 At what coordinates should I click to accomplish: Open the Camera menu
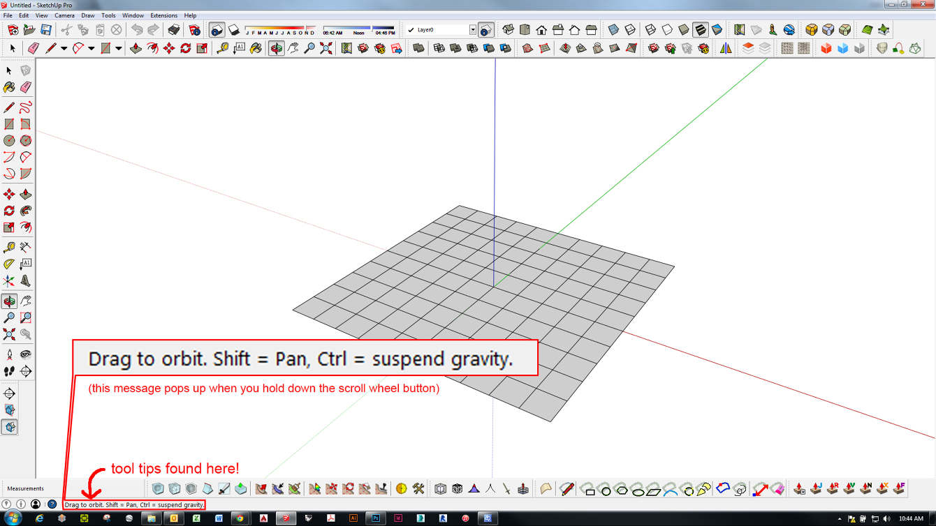pyautogui.click(x=64, y=15)
